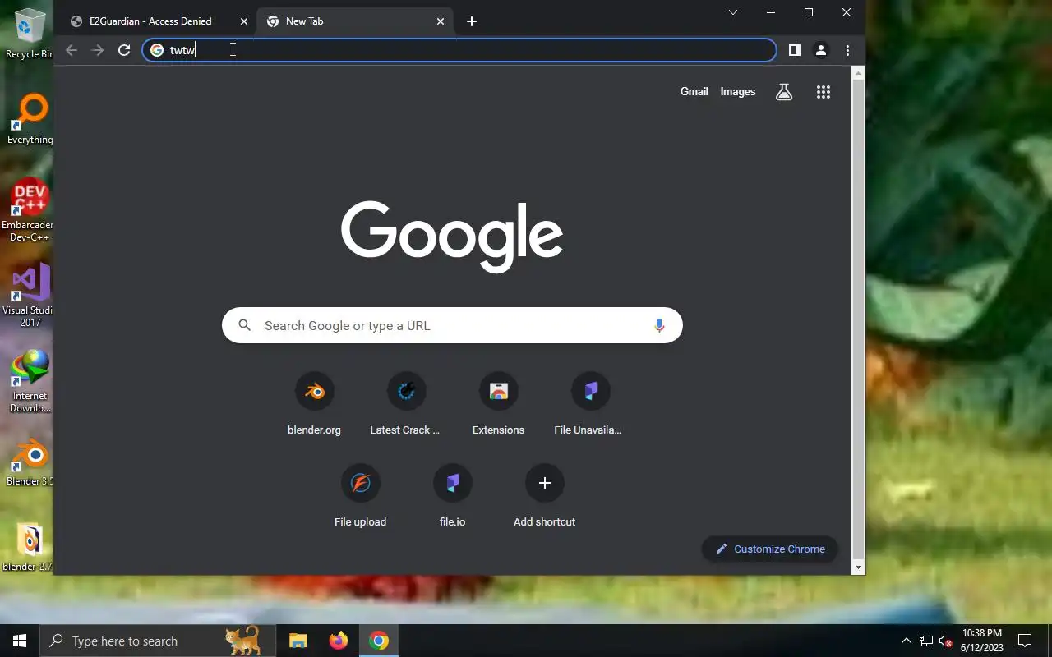Select the Visual Studio 2017 desktop shortcut
The image size is (1052, 657).
(28, 296)
